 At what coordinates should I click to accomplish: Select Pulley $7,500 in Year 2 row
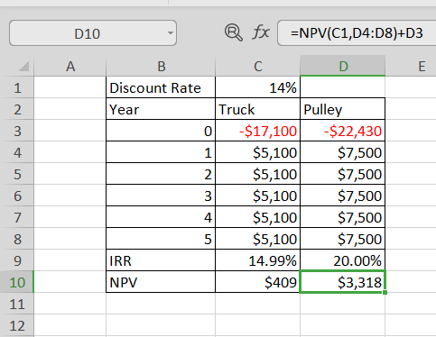pyautogui.click(x=343, y=174)
